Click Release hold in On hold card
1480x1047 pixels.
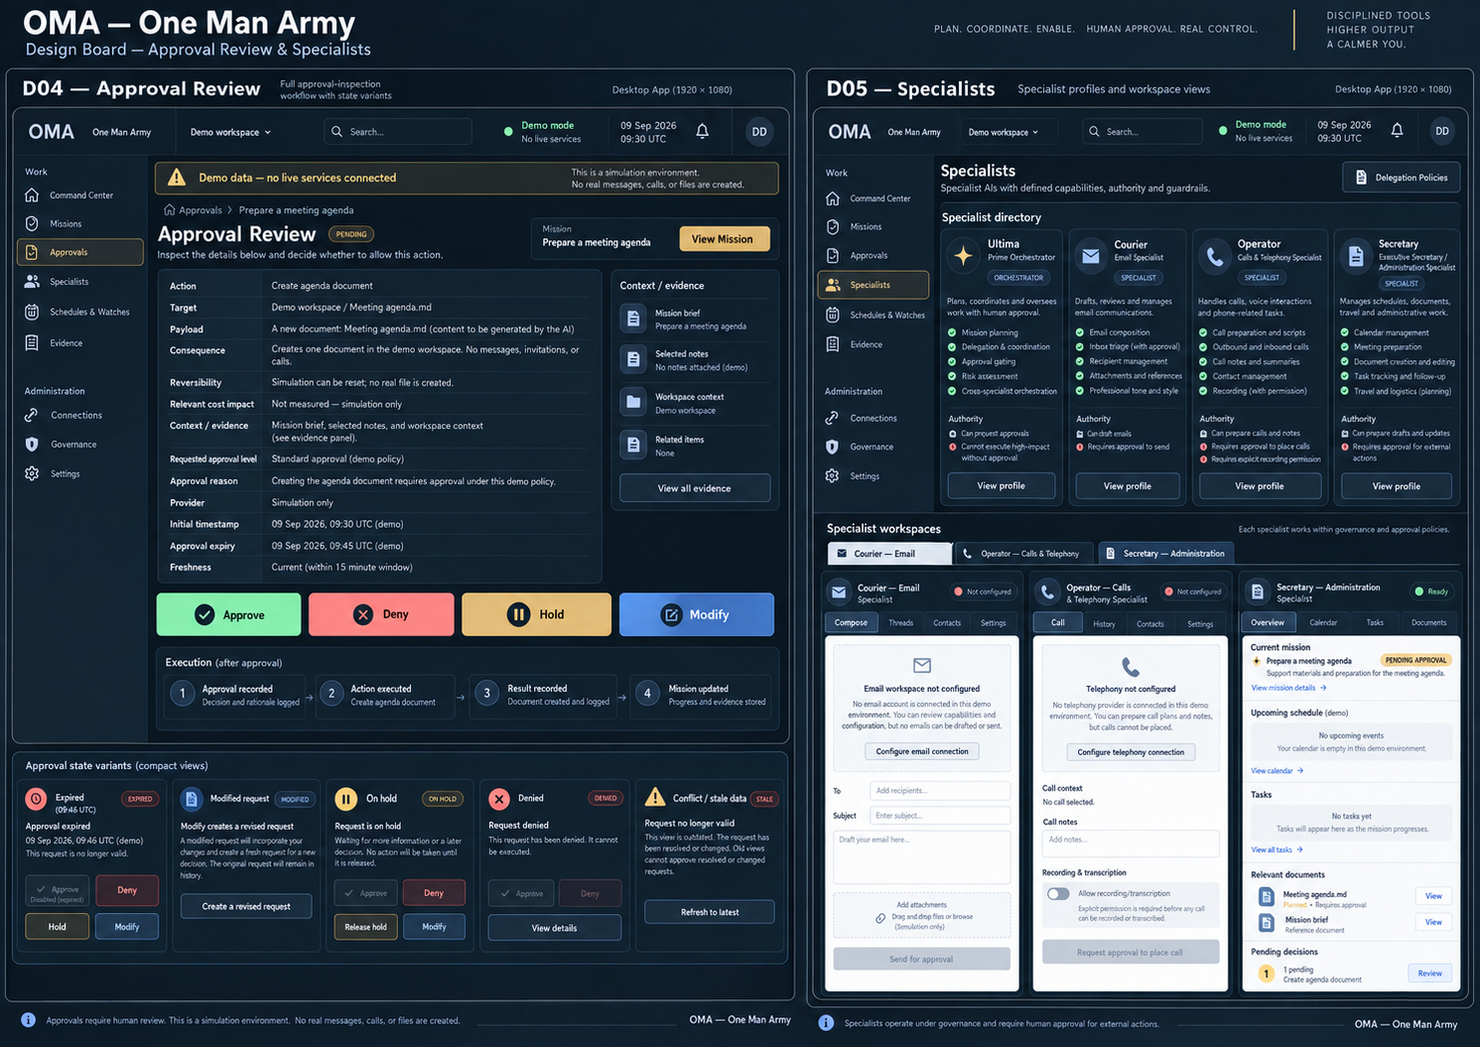[366, 927]
